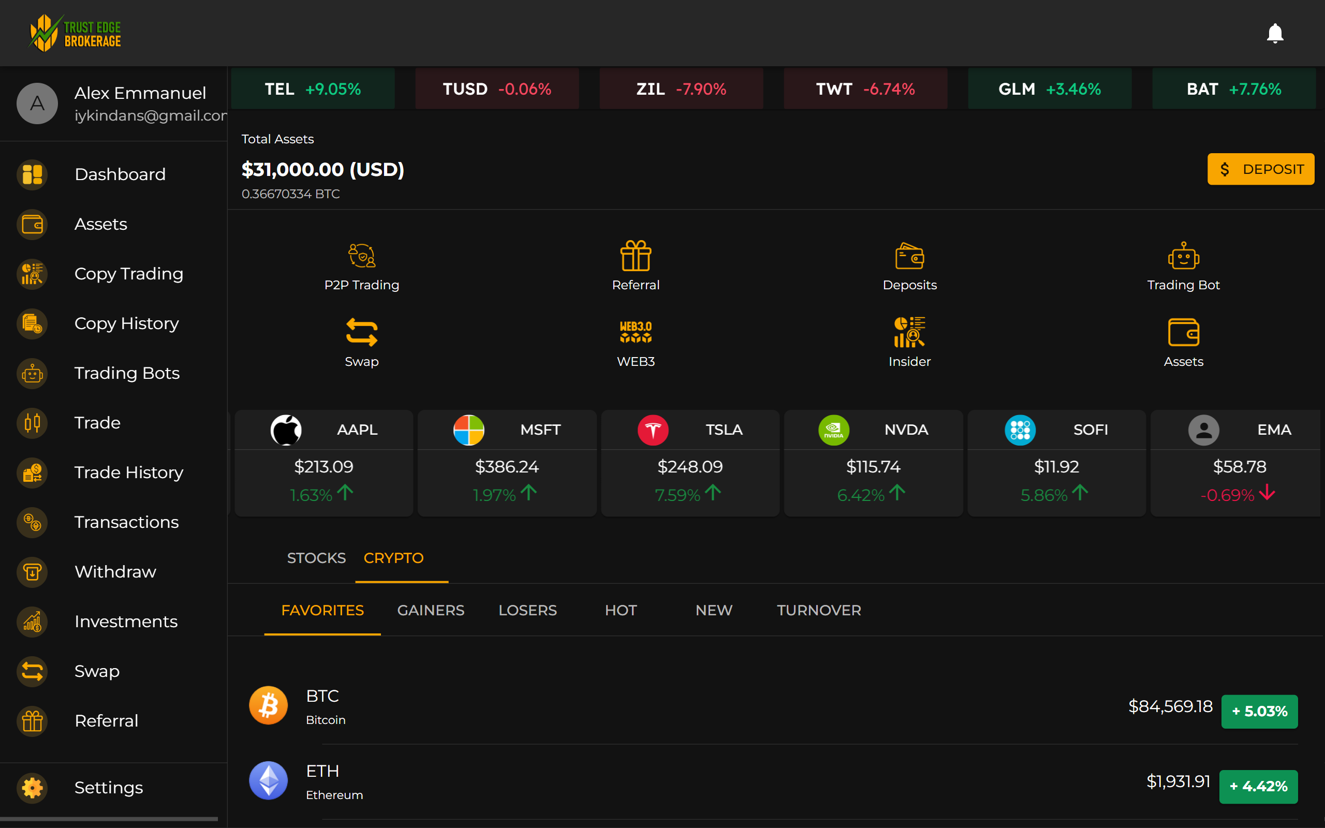Click the Ethereum coin logo
Viewport: 1325px width, 828px height.
click(268, 780)
